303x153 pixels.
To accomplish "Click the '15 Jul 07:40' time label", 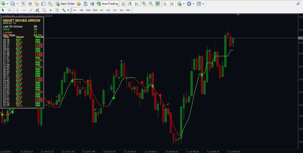I will pyautogui.click(x=68, y=151).
